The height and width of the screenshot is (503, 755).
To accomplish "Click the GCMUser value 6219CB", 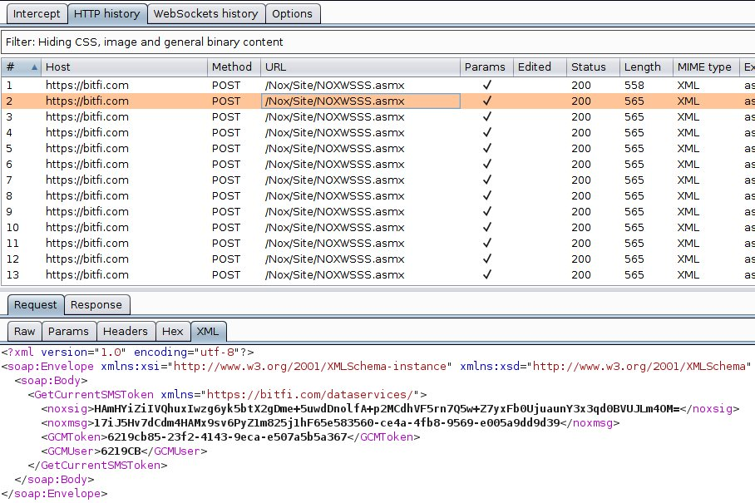I will click(121, 451).
